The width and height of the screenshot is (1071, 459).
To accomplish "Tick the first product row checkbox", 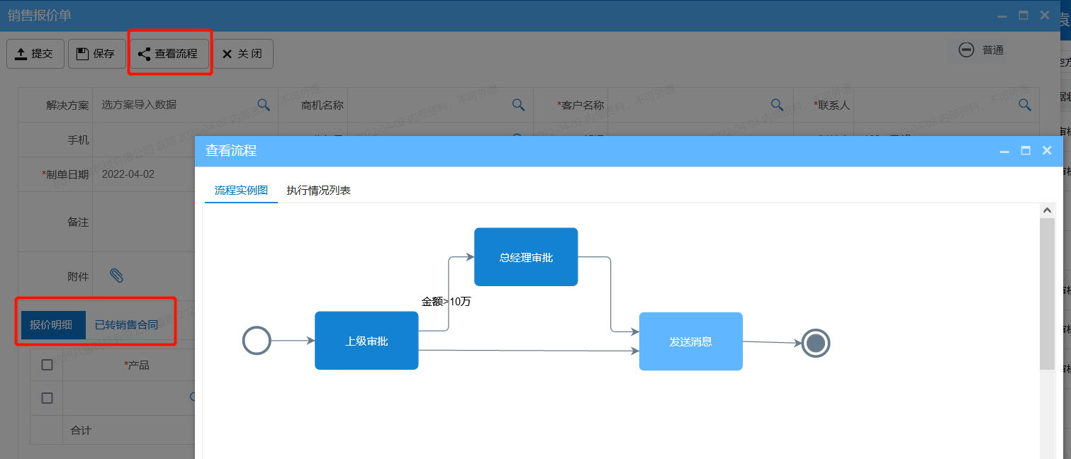I will pos(46,364).
